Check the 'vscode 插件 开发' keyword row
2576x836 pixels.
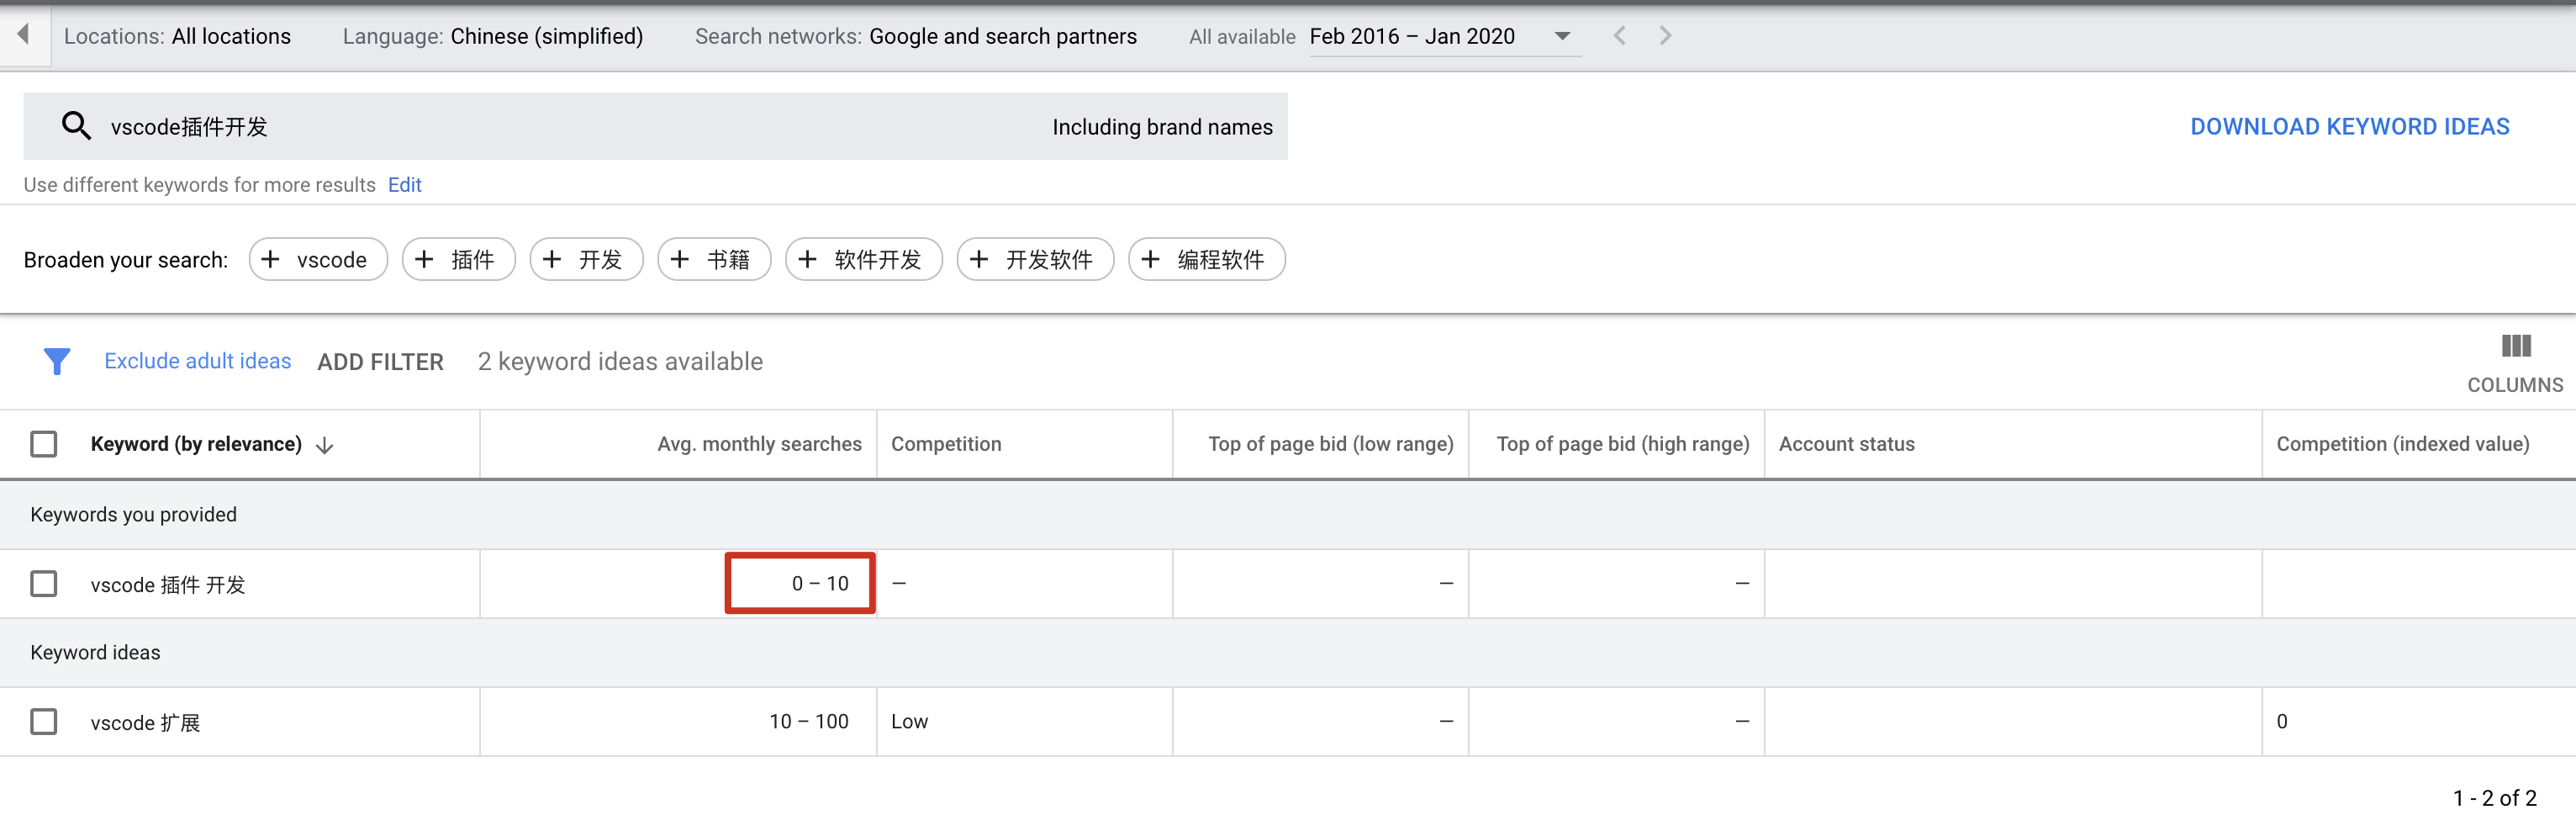(x=44, y=584)
